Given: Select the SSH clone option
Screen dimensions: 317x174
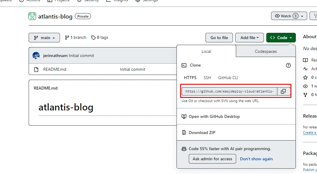Looking at the screenshot, I should tap(207, 78).
